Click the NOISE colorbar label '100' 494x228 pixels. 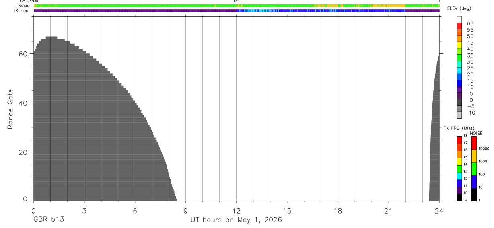pos(482,175)
